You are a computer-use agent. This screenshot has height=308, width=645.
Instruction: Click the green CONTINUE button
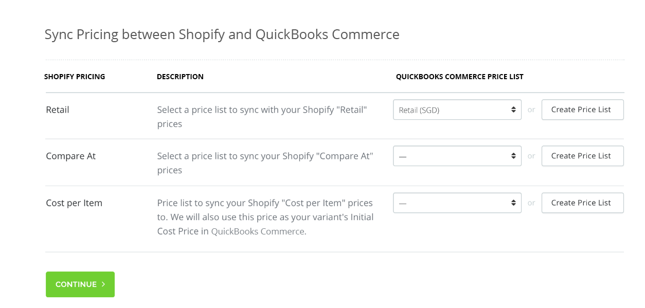(80, 284)
